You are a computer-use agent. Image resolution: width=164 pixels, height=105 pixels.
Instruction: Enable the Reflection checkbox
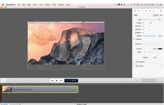click(x=134, y=44)
